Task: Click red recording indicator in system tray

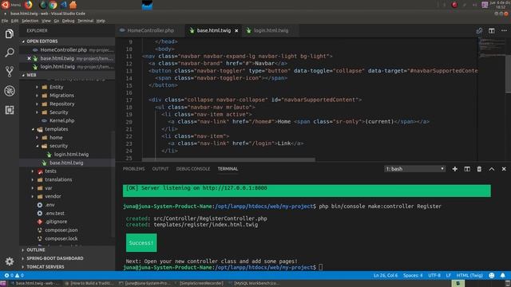Action: 454,5
